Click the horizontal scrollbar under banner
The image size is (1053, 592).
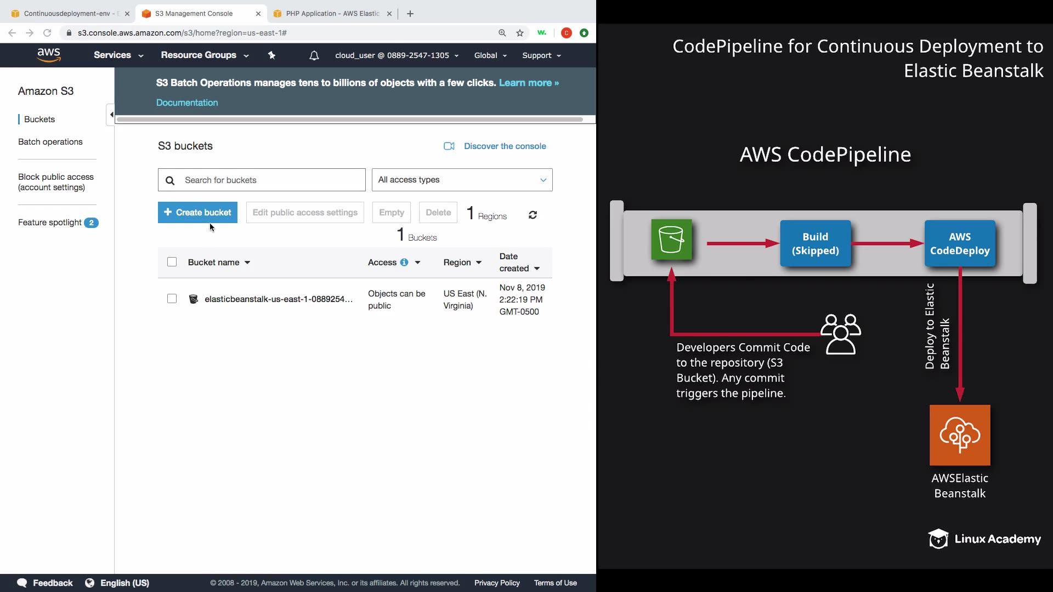pos(349,119)
